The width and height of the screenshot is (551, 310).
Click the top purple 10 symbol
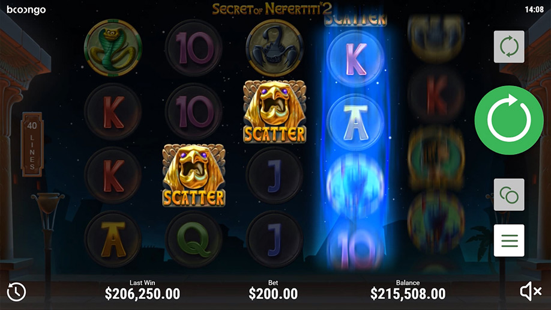194,48
